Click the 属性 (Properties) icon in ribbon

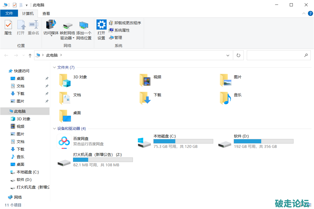click(8, 25)
